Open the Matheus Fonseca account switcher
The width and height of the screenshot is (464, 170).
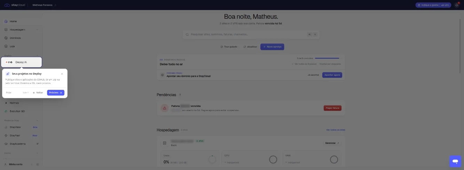click(x=44, y=5)
